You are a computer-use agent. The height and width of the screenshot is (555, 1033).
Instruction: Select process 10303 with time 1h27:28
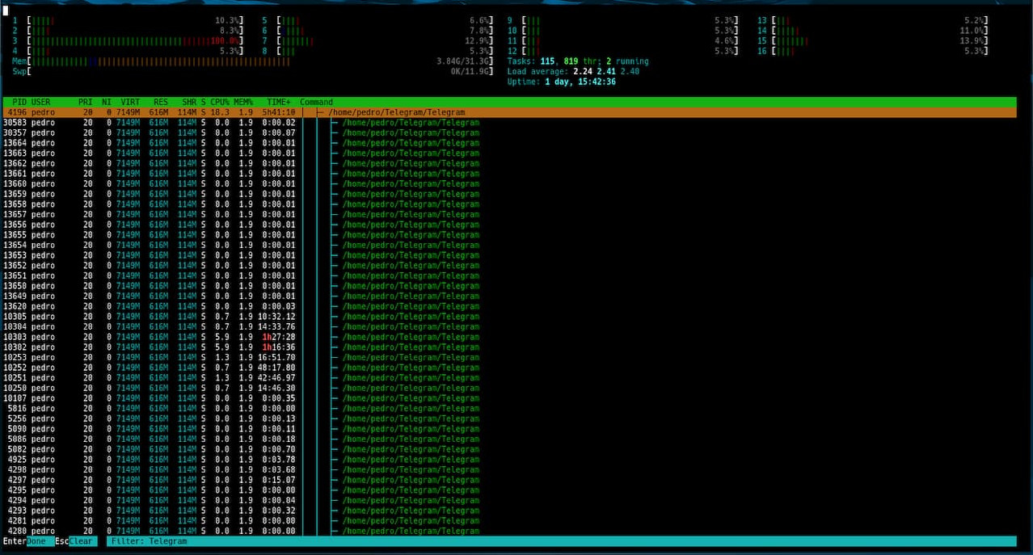click(x=509, y=337)
